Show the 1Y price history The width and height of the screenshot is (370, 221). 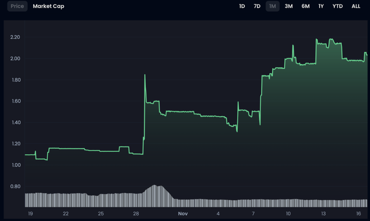tap(321, 6)
